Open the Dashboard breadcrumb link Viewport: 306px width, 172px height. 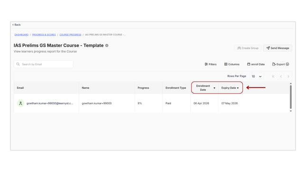[x=21, y=35]
